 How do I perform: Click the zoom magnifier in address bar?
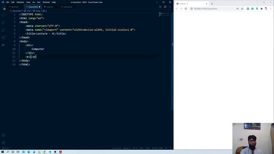click(x=238, y=9)
